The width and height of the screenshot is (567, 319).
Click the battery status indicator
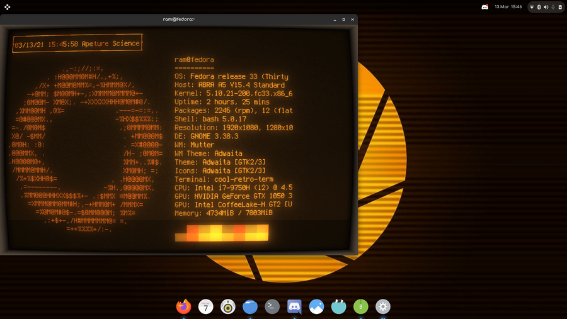[x=560, y=7]
